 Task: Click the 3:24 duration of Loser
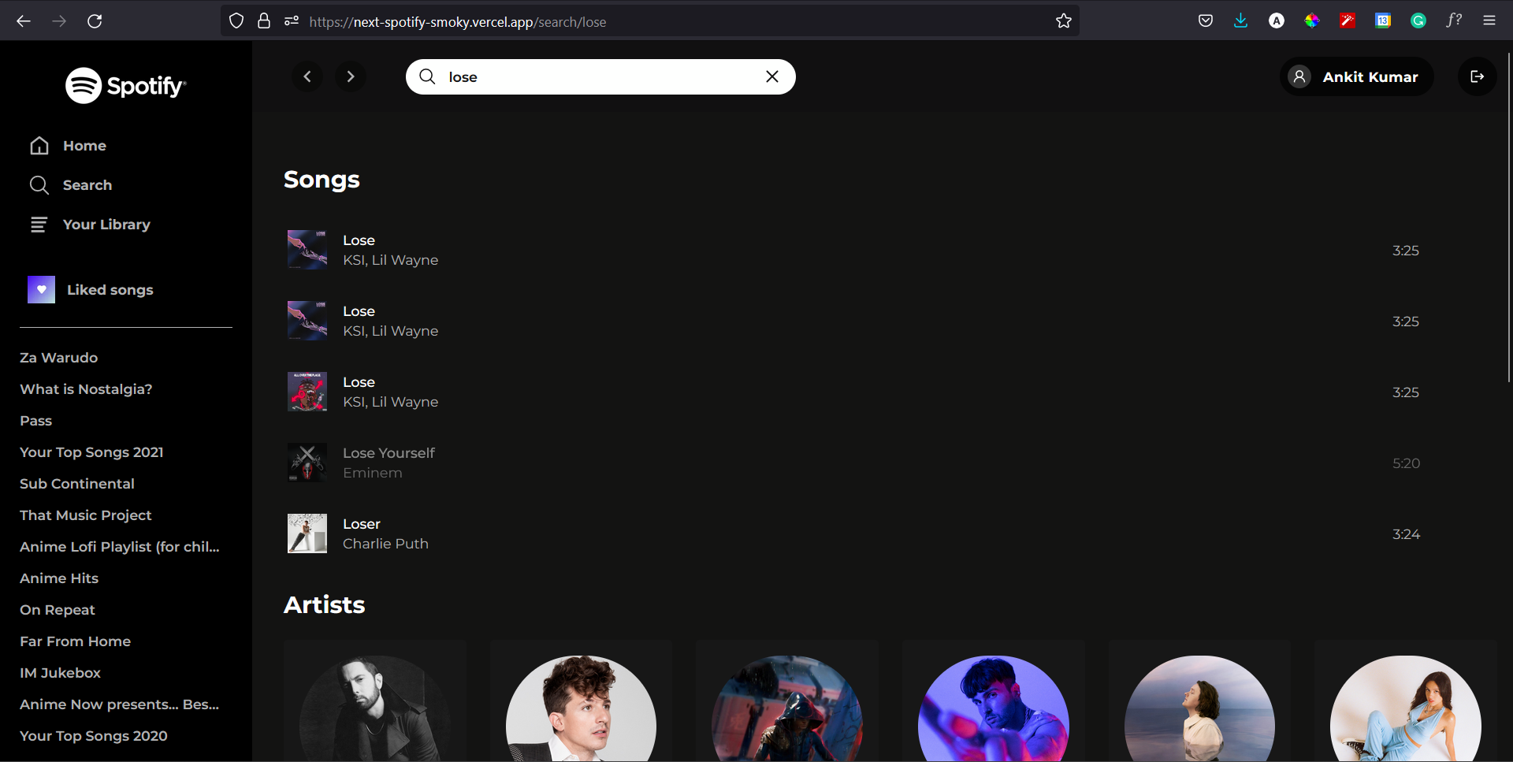pyautogui.click(x=1406, y=534)
